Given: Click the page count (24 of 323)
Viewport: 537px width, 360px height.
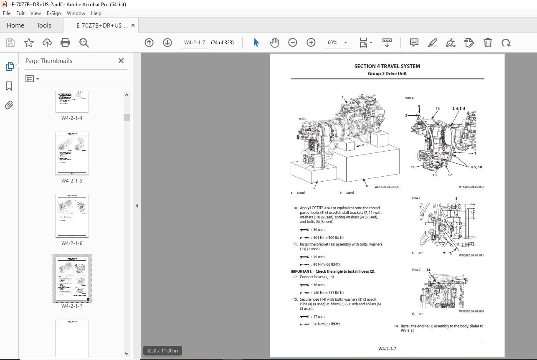Looking at the screenshot, I should 222,43.
